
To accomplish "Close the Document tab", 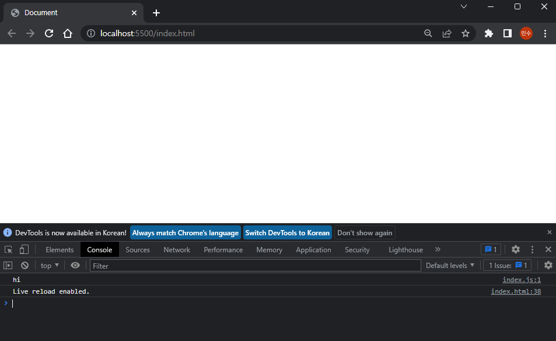I will point(134,13).
